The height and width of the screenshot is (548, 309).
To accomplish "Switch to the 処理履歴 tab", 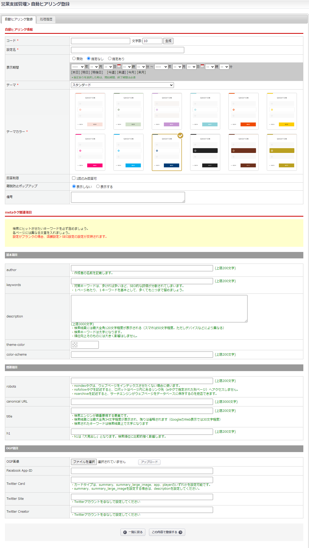I will (46, 19).
